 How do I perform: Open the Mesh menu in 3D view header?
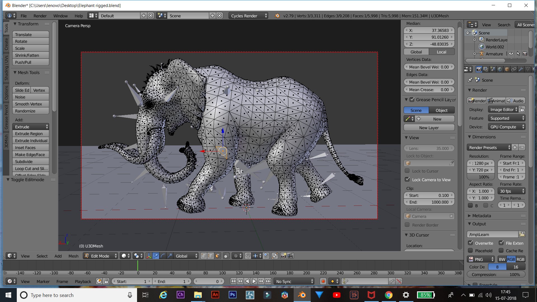pos(73,256)
